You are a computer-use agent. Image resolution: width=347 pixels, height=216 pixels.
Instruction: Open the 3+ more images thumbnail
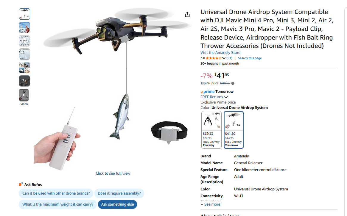pos(24,81)
